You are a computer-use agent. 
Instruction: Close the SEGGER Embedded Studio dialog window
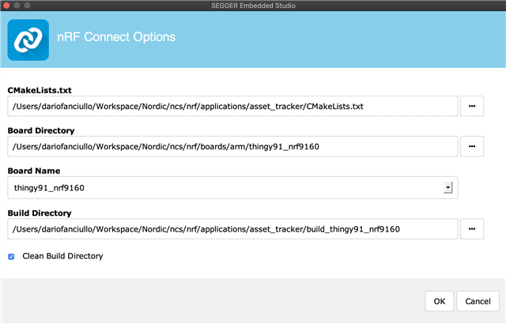click(x=6, y=6)
